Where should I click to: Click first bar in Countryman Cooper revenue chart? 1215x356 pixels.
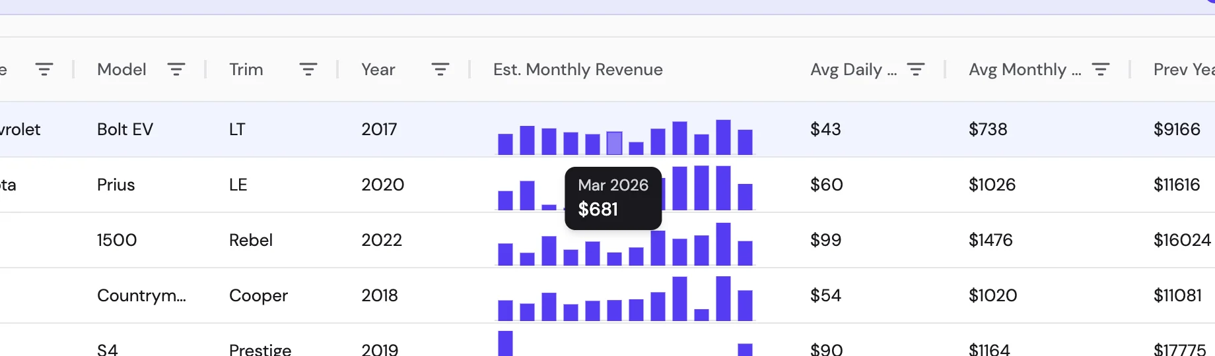(505, 311)
